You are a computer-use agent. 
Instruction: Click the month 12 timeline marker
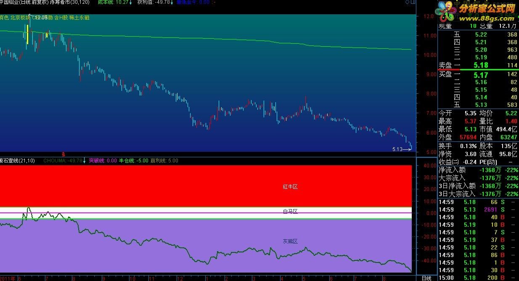click(x=180, y=278)
